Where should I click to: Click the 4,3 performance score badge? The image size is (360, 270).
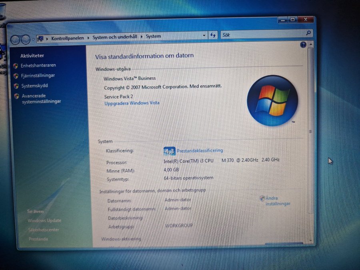[170, 151]
